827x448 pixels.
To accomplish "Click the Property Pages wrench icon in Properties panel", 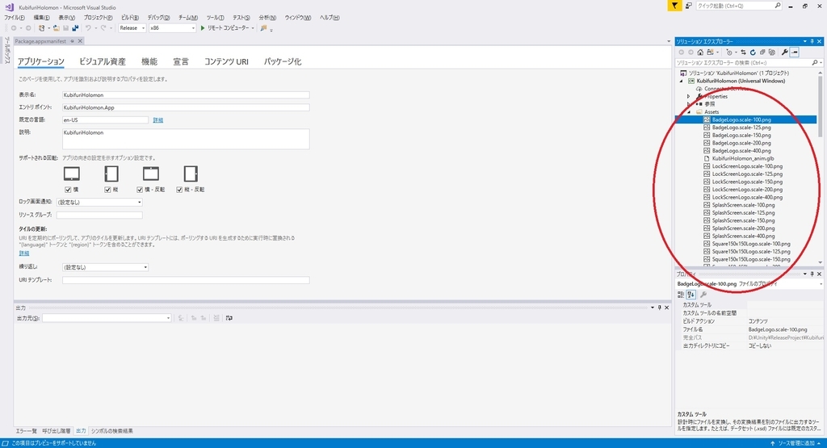I will [x=703, y=295].
